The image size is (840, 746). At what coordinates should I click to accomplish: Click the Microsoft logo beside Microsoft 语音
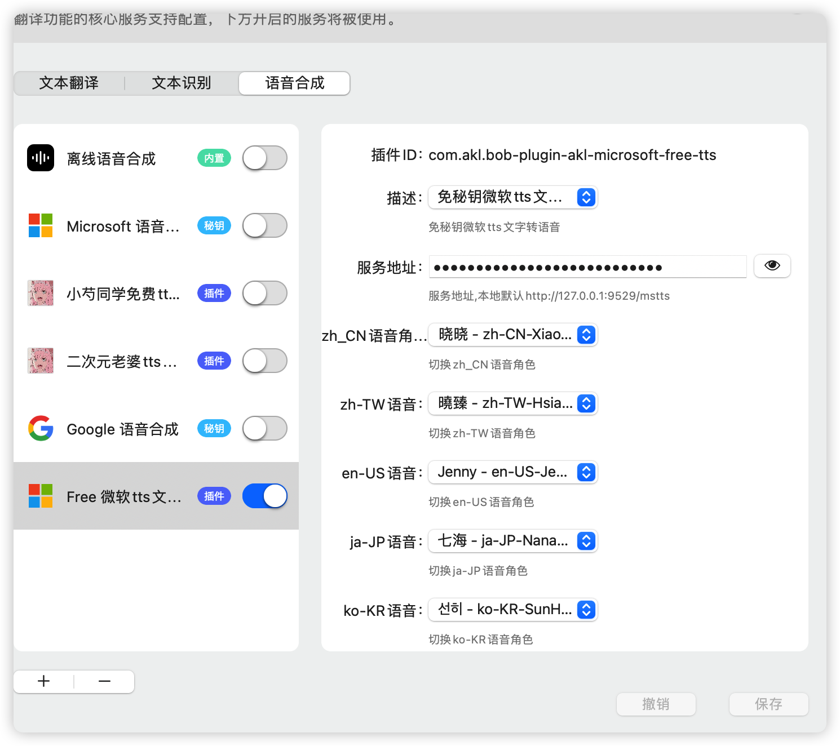(x=41, y=225)
